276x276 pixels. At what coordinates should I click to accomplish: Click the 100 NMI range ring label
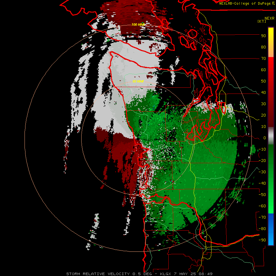click(138, 25)
